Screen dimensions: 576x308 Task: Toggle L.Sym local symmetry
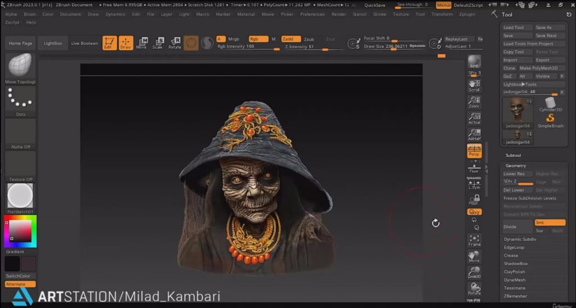[474, 184]
